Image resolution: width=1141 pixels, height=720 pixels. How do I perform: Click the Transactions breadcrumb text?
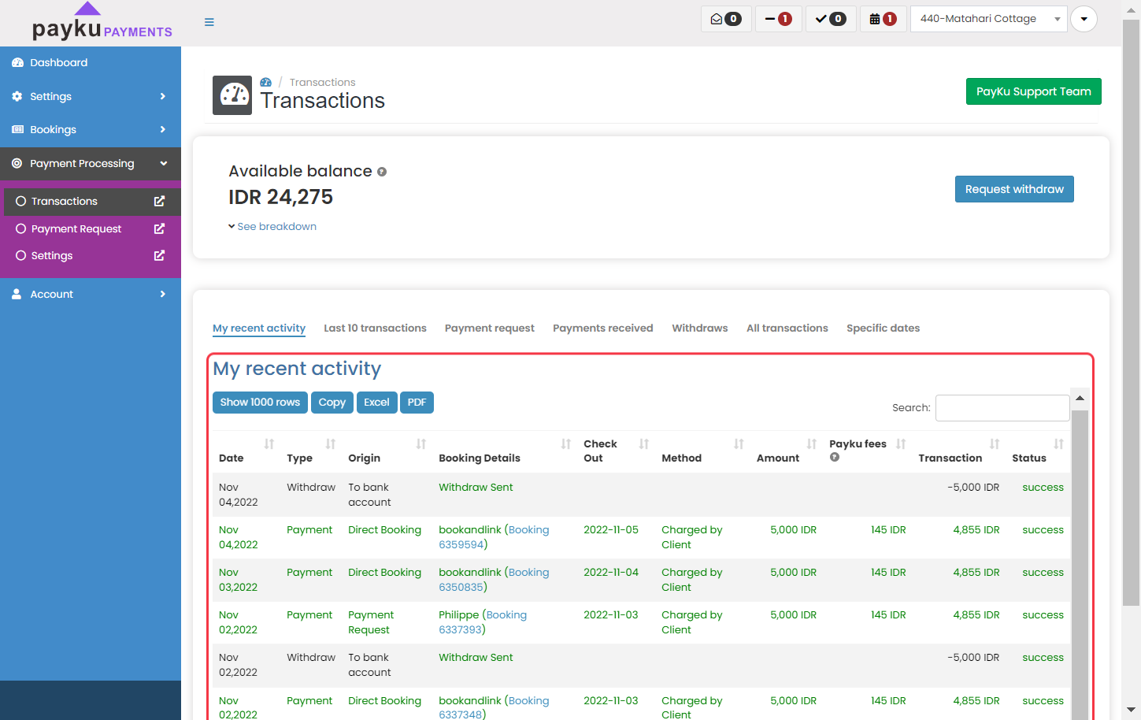click(x=322, y=83)
